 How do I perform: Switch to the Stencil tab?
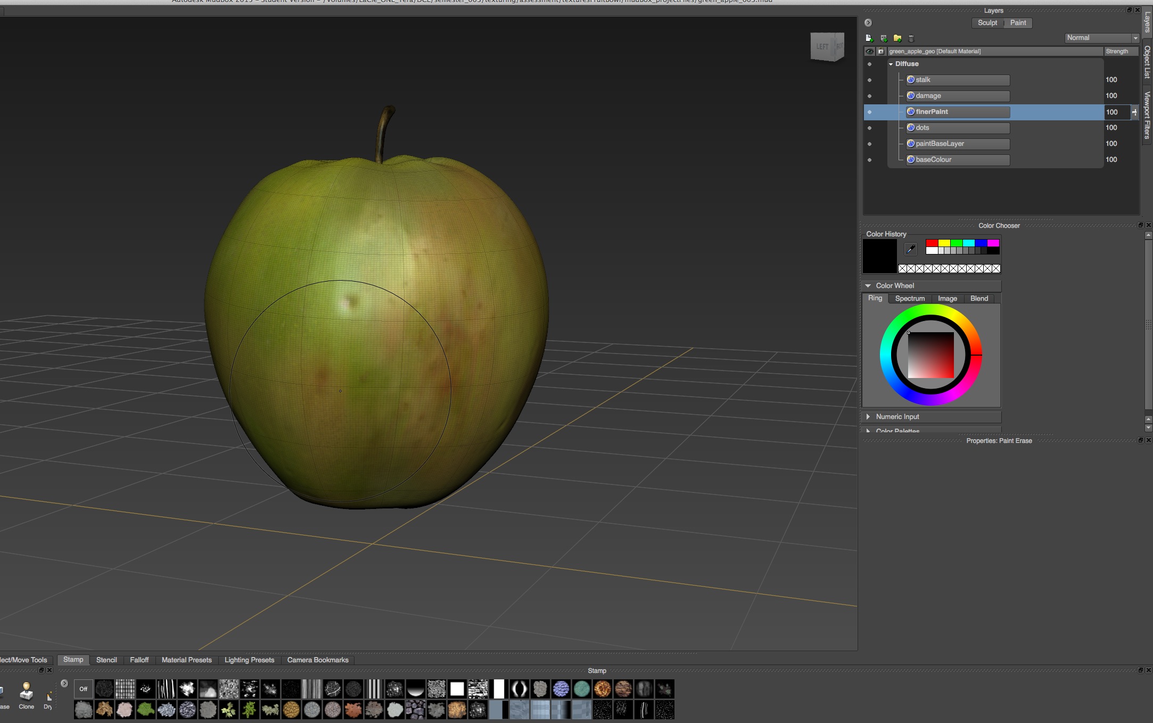pyautogui.click(x=106, y=660)
